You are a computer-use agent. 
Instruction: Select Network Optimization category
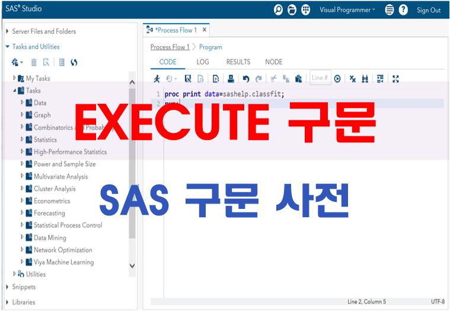click(63, 250)
